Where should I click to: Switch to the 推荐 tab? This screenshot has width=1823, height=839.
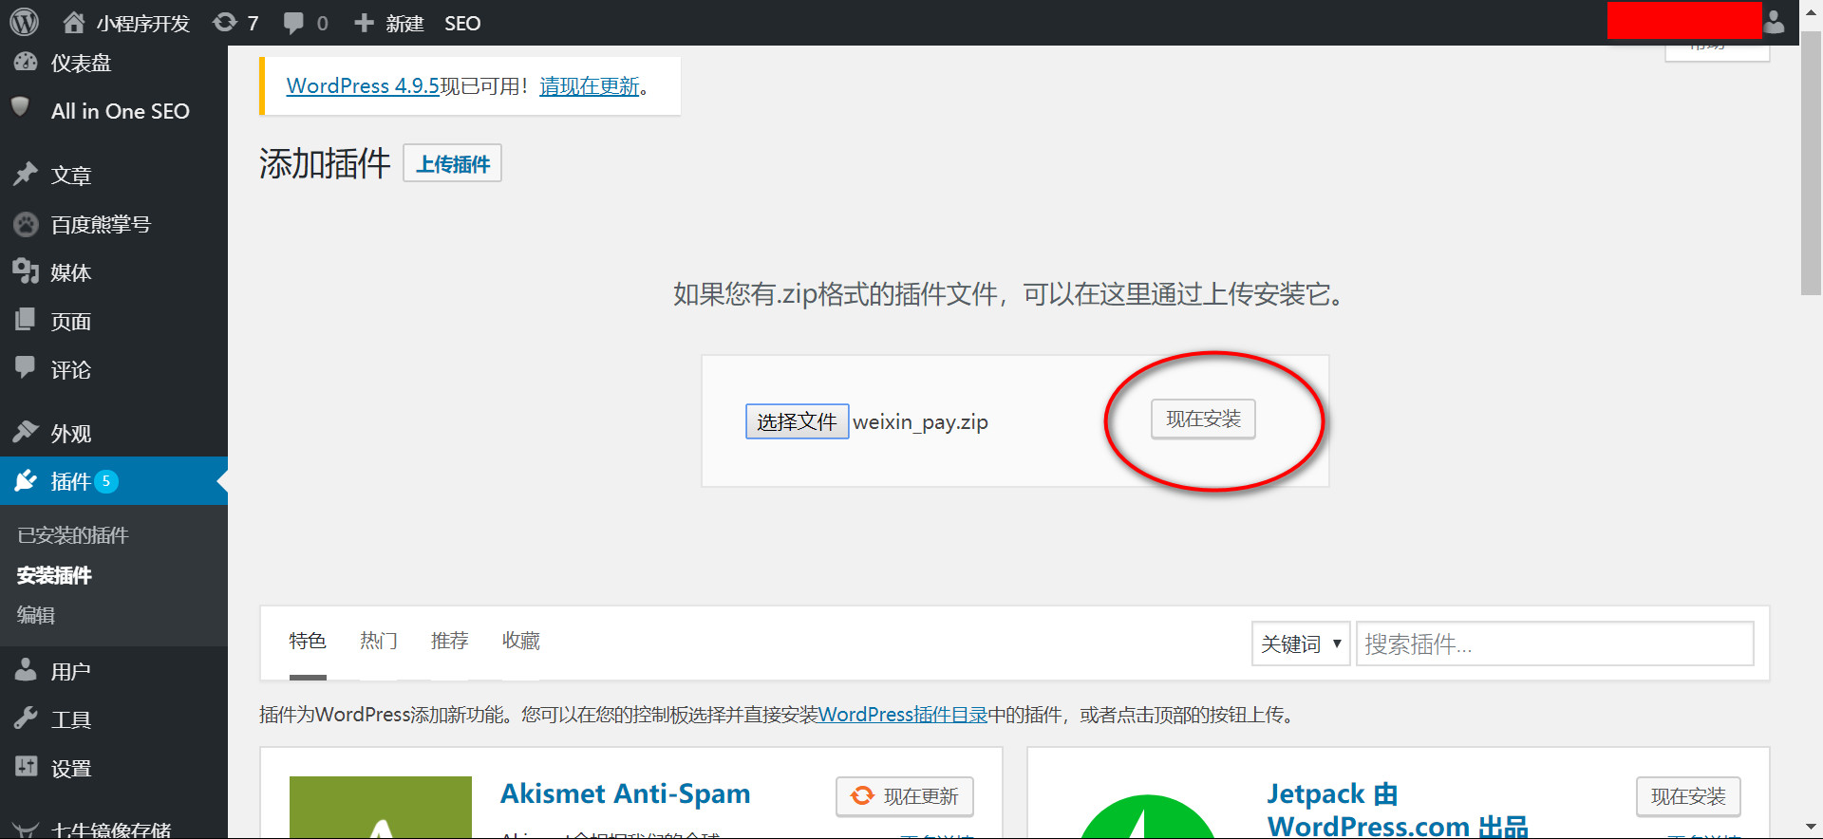(x=450, y=641)
